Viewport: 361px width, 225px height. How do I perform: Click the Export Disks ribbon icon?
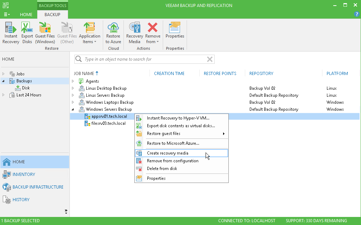tap(27, 33)
